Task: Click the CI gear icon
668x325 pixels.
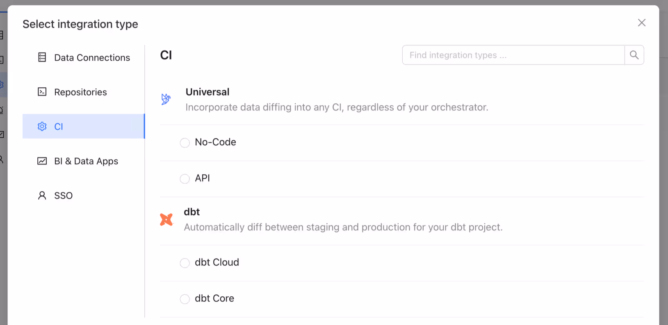Action: click(x=42, y=126)
